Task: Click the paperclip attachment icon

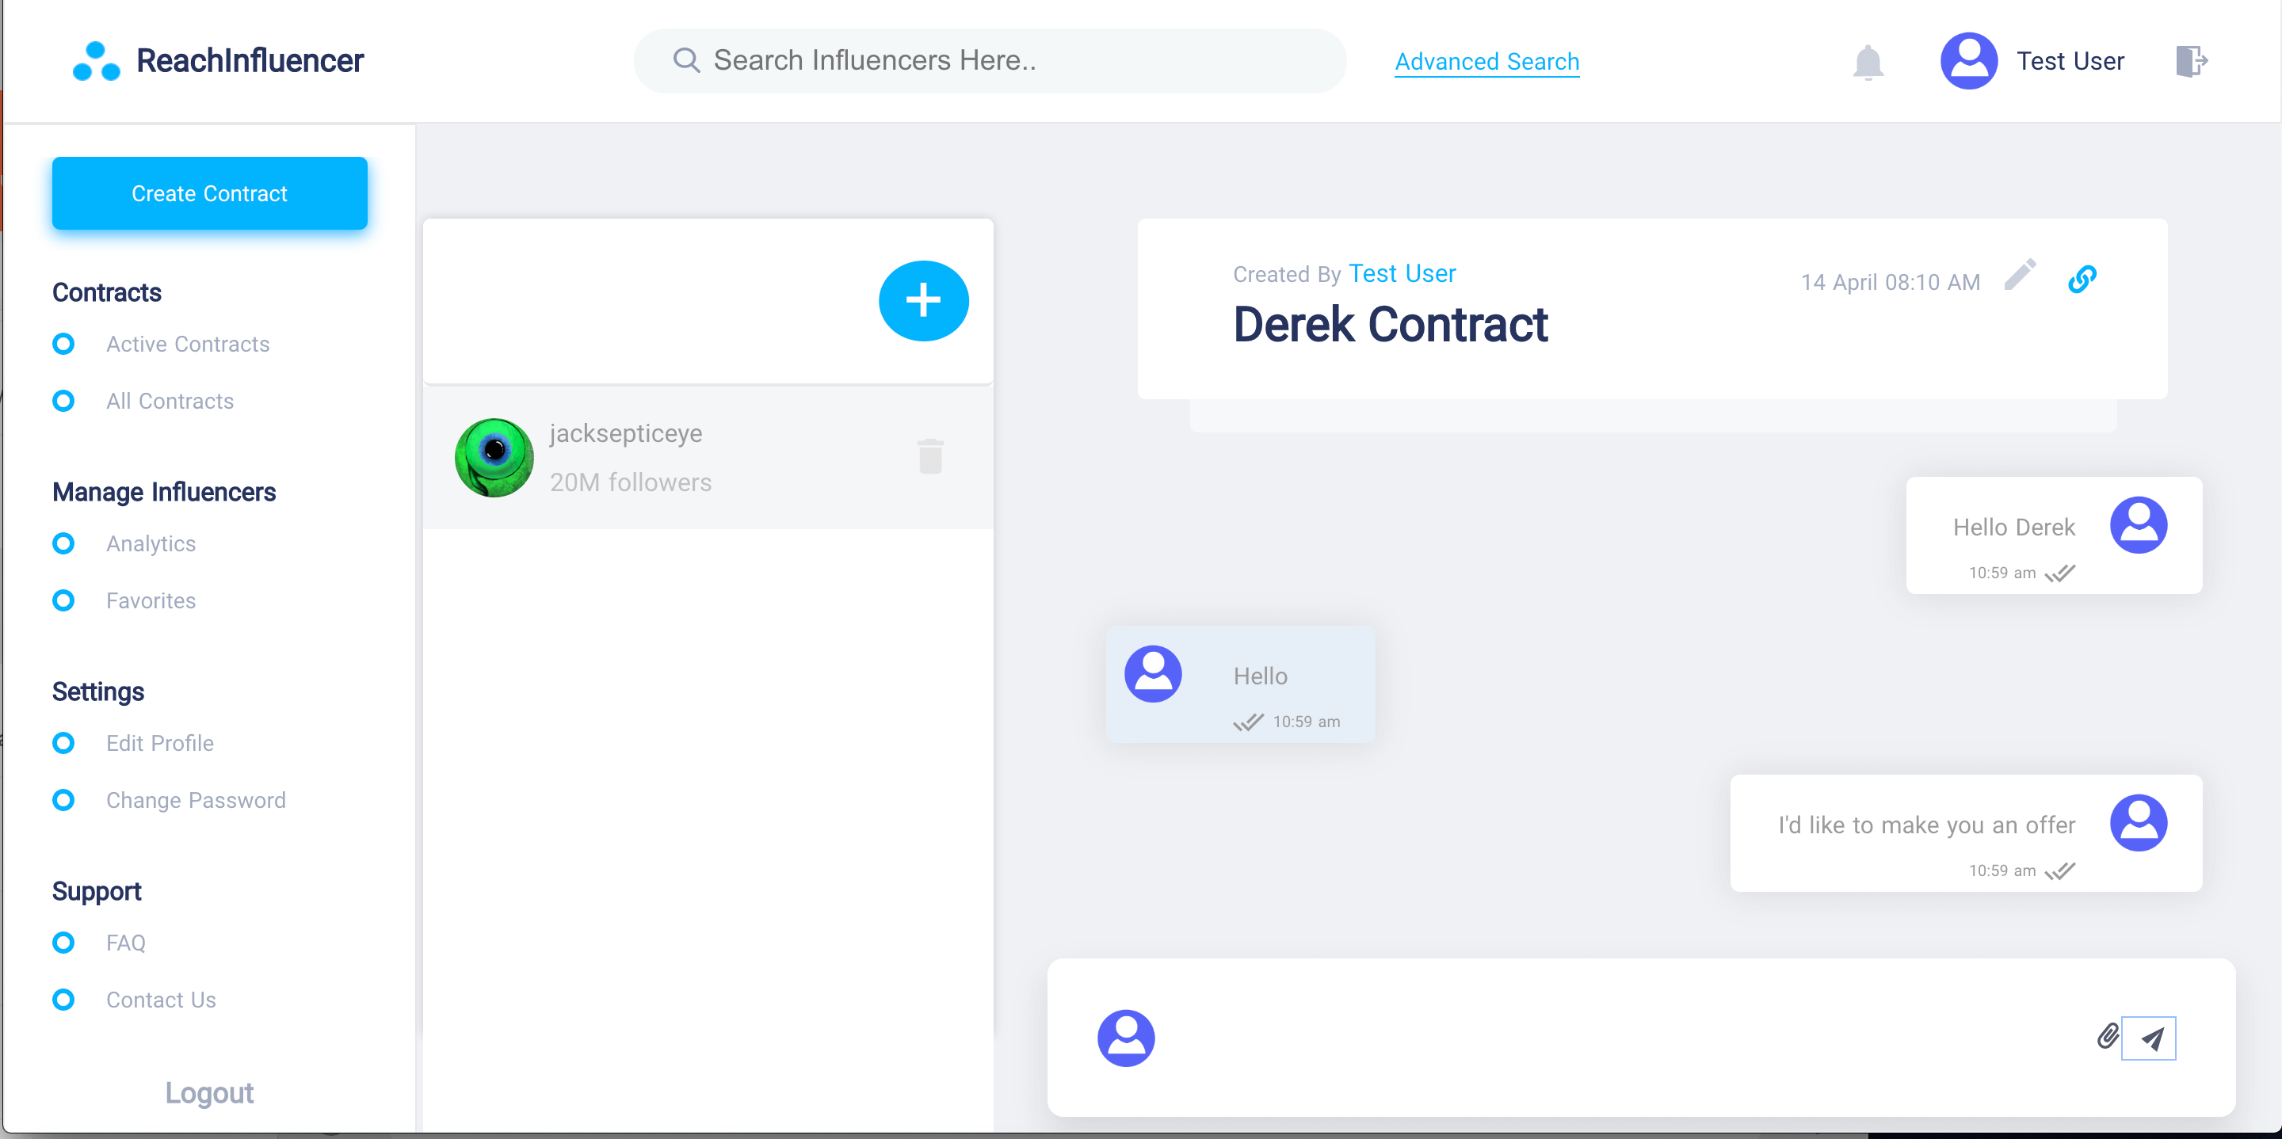Action: click(x=2108, y=1035)
